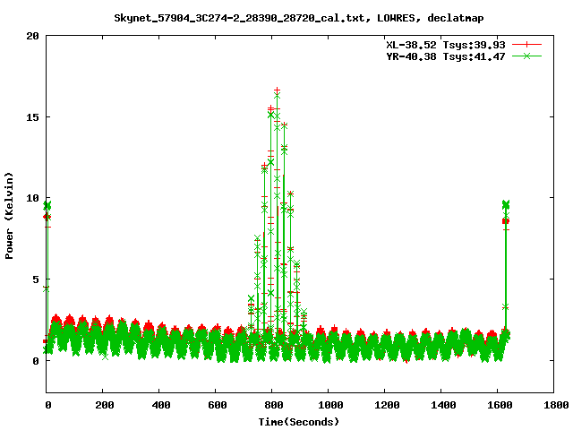Click the x-axis tick label 1600
573x430 pixels.
pyautogui.click(x=500, y=405)
